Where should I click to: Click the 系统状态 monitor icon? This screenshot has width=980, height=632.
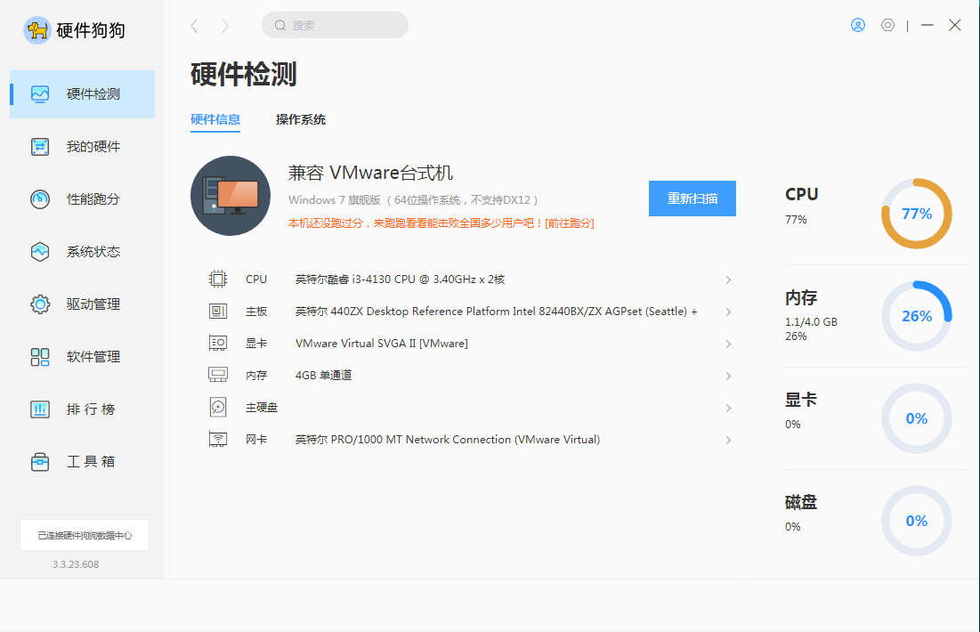(40, 252)
